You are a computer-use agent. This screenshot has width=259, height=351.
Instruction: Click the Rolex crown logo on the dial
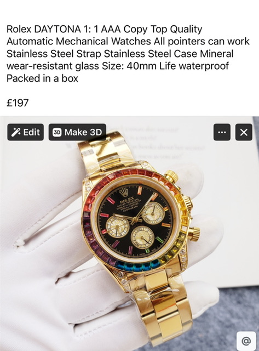[x=124, y=192]
